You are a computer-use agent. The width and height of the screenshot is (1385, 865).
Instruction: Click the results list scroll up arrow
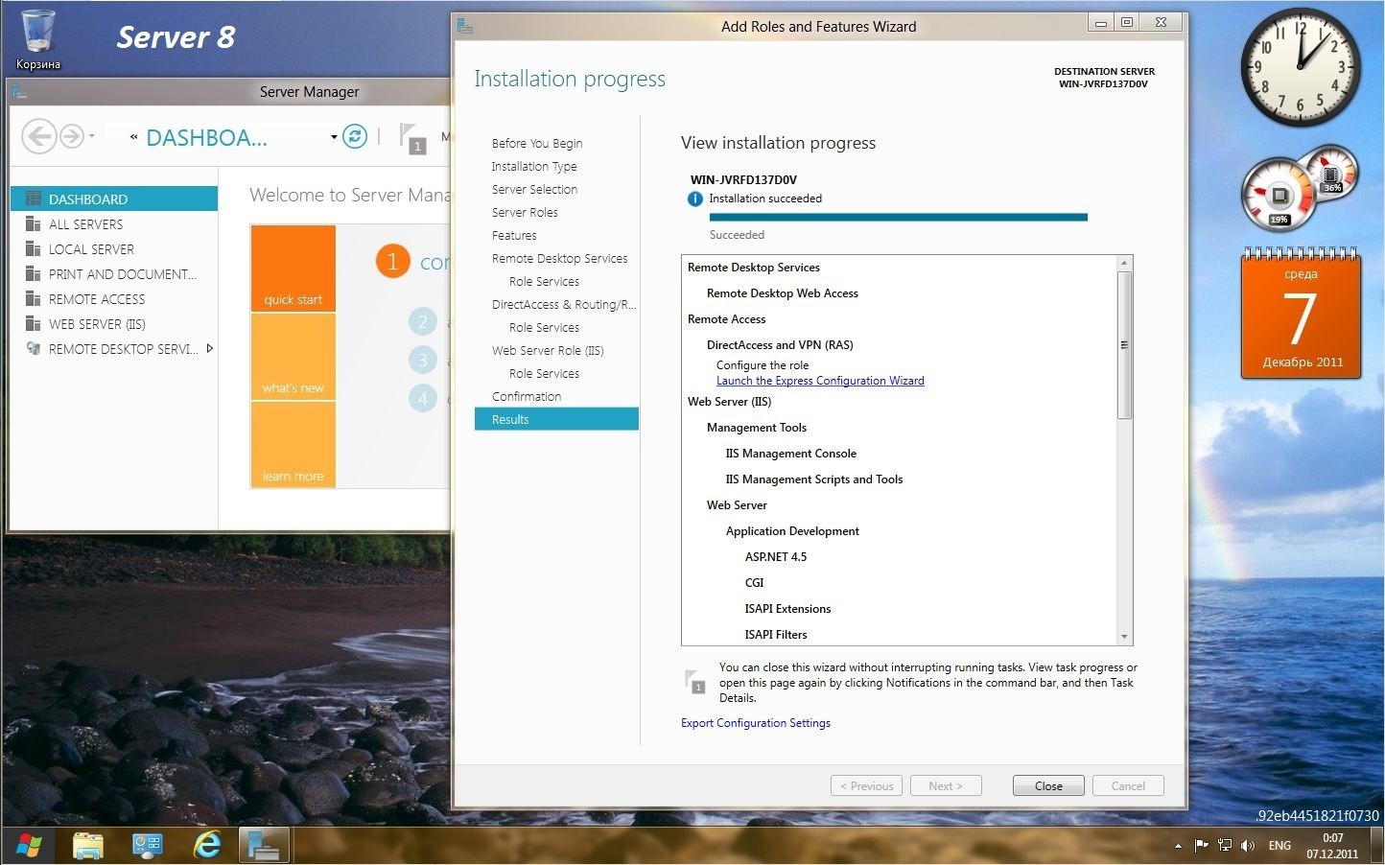1124,263
